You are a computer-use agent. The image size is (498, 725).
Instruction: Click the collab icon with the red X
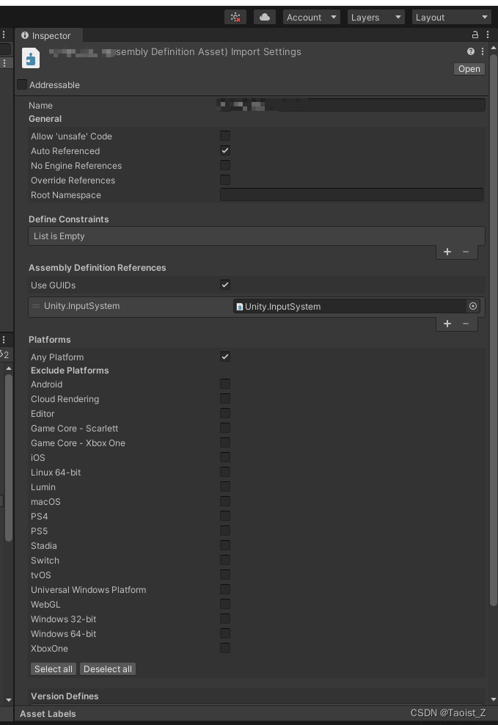[235, 16]
